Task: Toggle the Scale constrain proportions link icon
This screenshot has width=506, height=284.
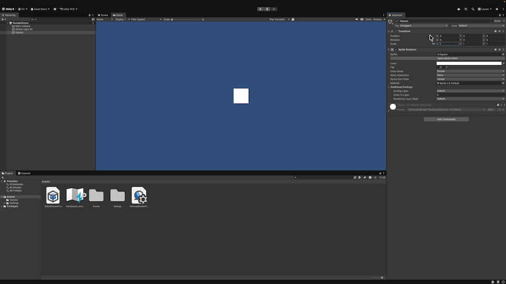Action: (433, 44)
